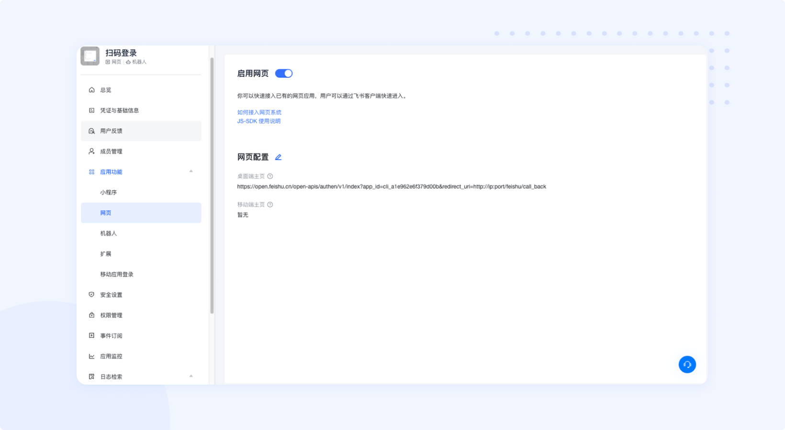The width and height of the screenshot is (785, 430).
Task: Click help icon beside 移动端主页
Action: point(270,204)
